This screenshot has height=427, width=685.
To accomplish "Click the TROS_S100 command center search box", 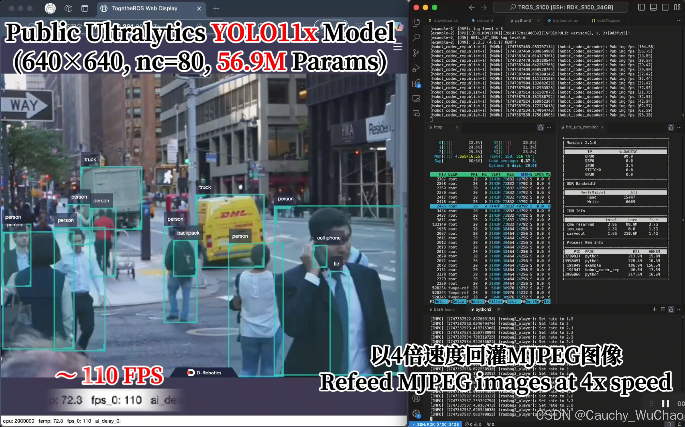I will [561, 7].
